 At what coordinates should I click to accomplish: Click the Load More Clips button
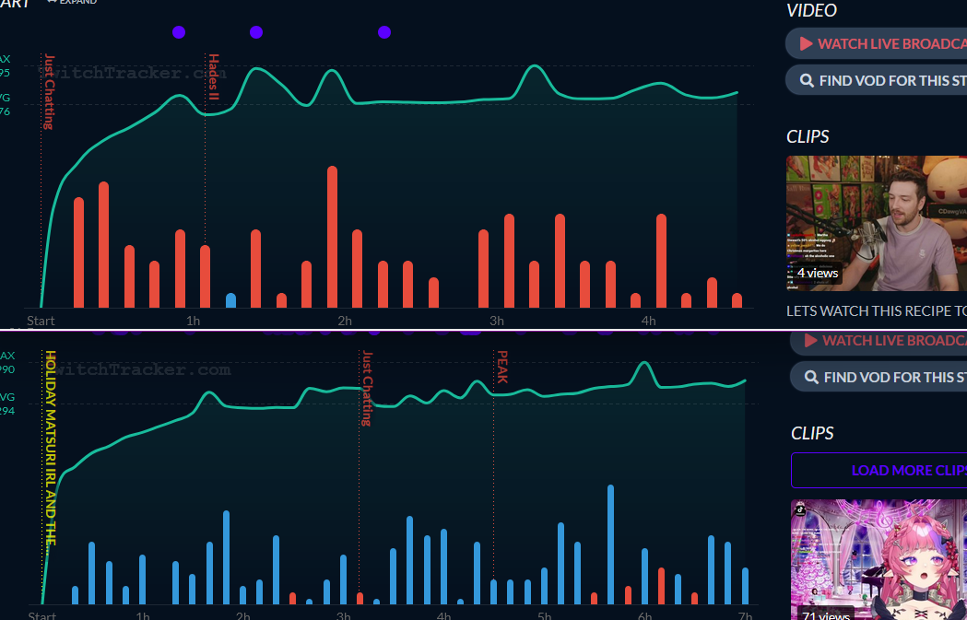879,470
